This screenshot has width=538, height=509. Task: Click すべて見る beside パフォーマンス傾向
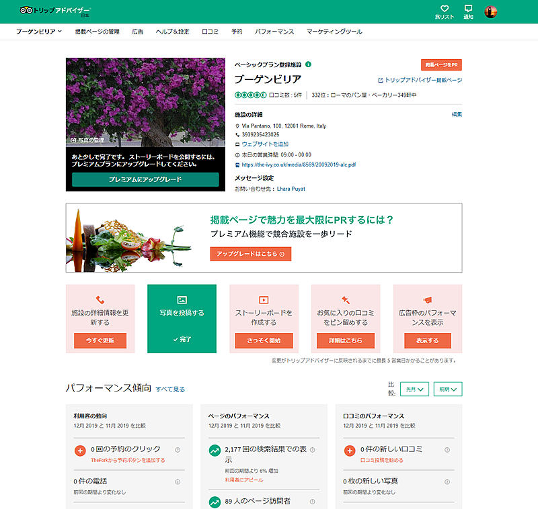[170, 389]
